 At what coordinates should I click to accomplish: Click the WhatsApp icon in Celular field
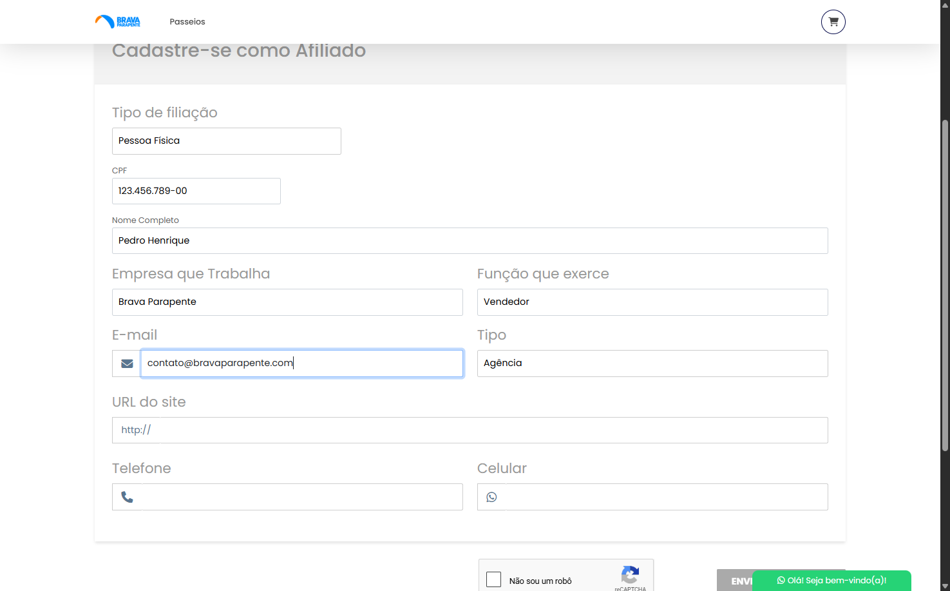[x=491, y=497]
